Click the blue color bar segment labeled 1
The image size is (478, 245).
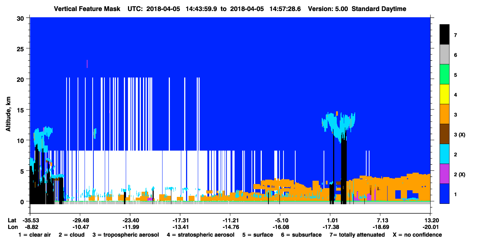click(445, 193)
